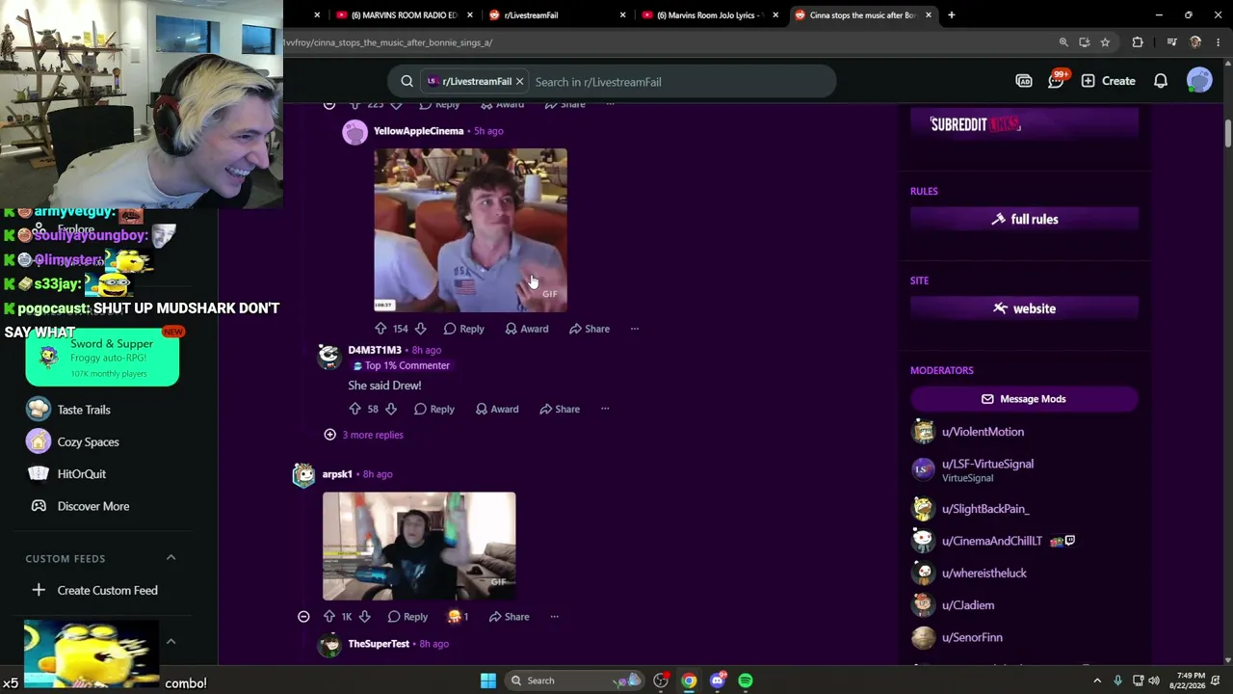Open the Chrome extensions puzzle icon
The width and height of the screenshot is (1233, 694).
click(1138, 42)
